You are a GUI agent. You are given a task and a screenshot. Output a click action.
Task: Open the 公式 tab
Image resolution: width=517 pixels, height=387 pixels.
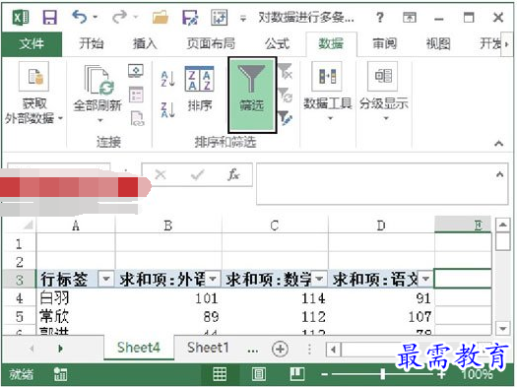[277, 44]
